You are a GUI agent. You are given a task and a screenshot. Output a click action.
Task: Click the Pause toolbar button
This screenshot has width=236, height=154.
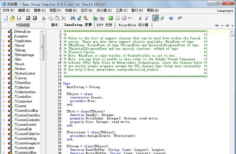point(117,18)
